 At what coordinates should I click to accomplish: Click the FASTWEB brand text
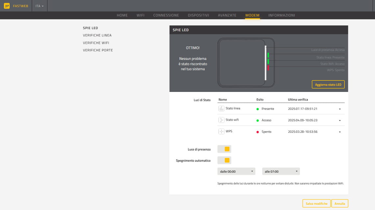point(21,6)
